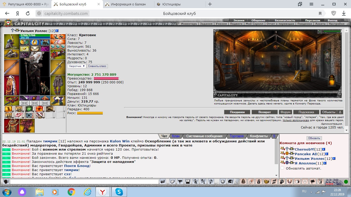Expand the Уворотчик class dropdown
This screenshot has height=197, width=351.
coord(77,66)
